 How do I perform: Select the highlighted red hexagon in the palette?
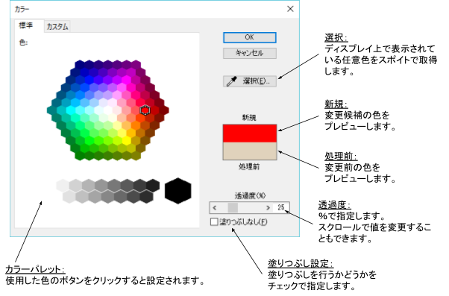click(x=145, y=110)
